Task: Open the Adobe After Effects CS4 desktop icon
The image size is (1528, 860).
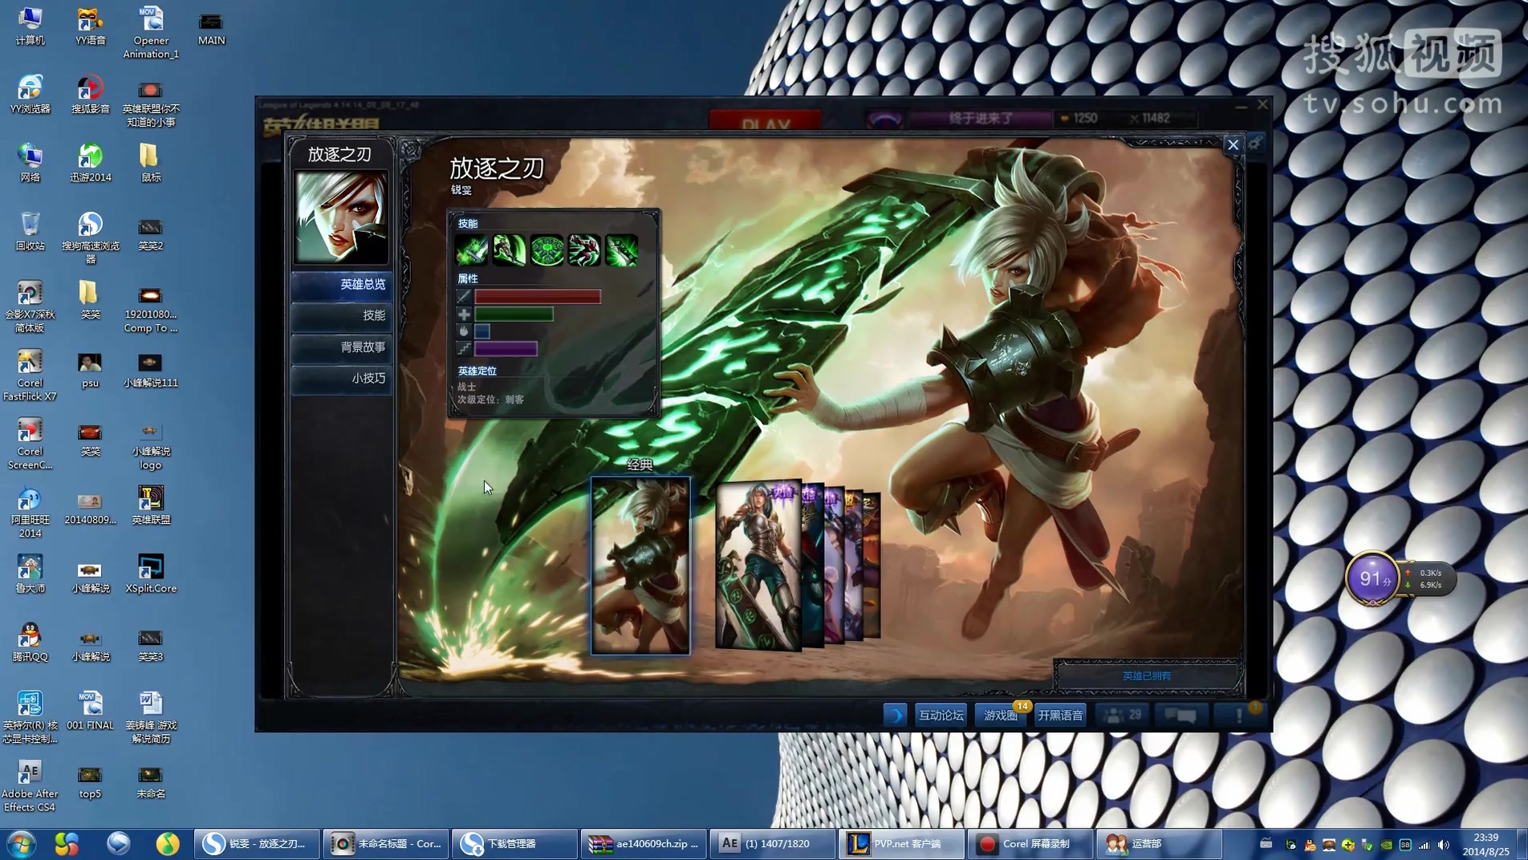Action: [x=30, y=785]
